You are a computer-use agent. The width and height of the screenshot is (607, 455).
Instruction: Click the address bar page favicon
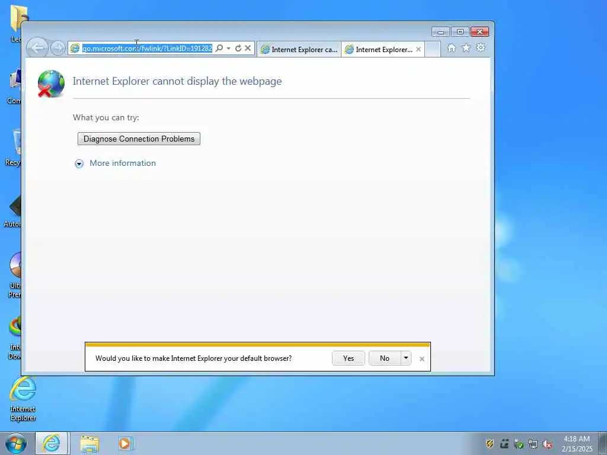pyautogui.click(x=75, y=49)
